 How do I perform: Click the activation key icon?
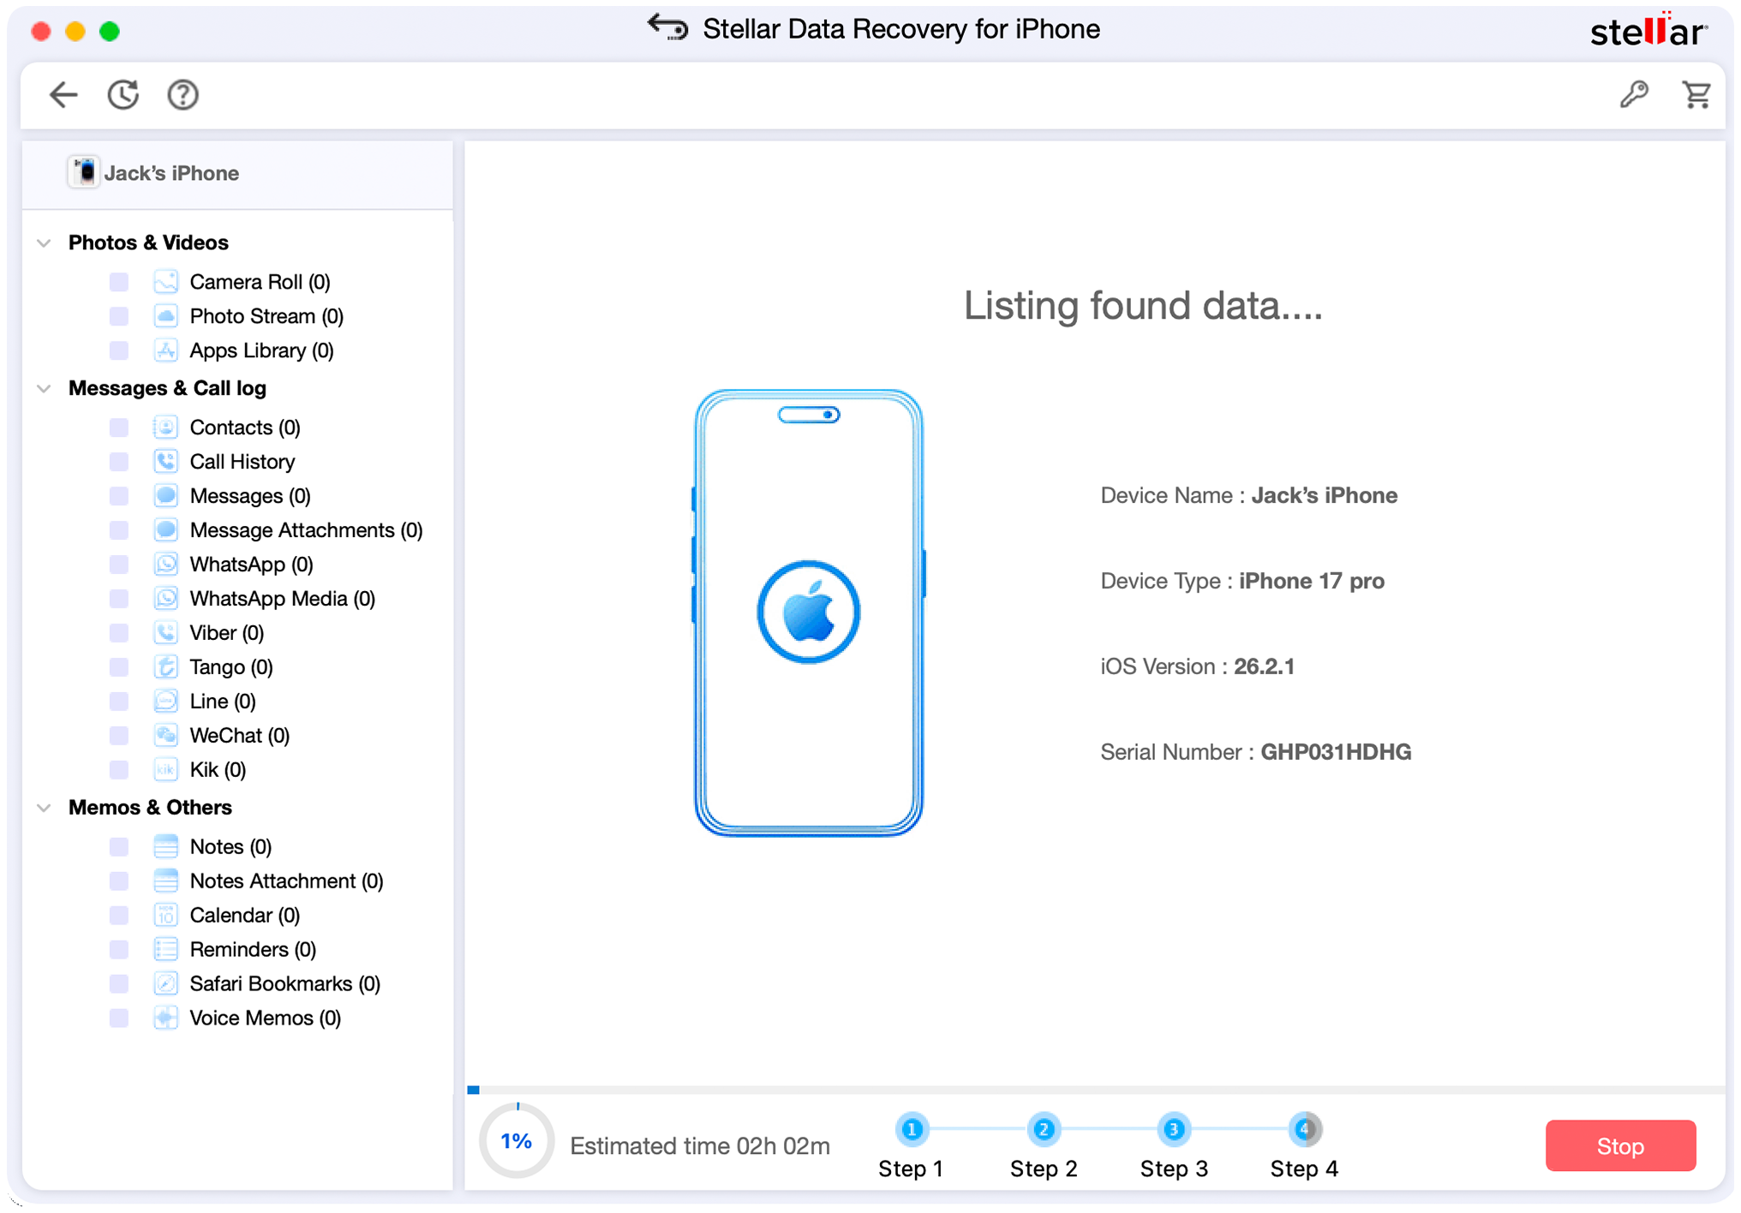[x=1634, y=94]
